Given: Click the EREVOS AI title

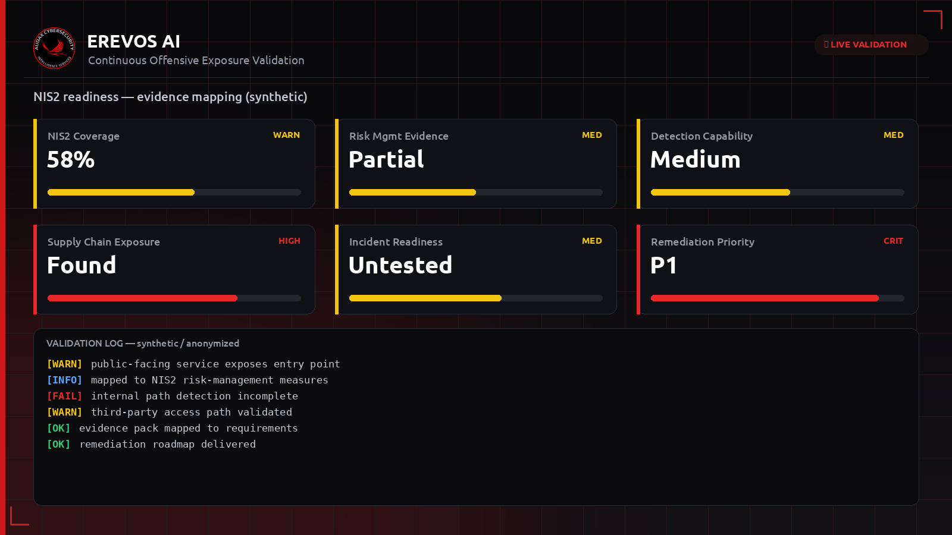Looking at the screenshot, I should click(134, 42).
